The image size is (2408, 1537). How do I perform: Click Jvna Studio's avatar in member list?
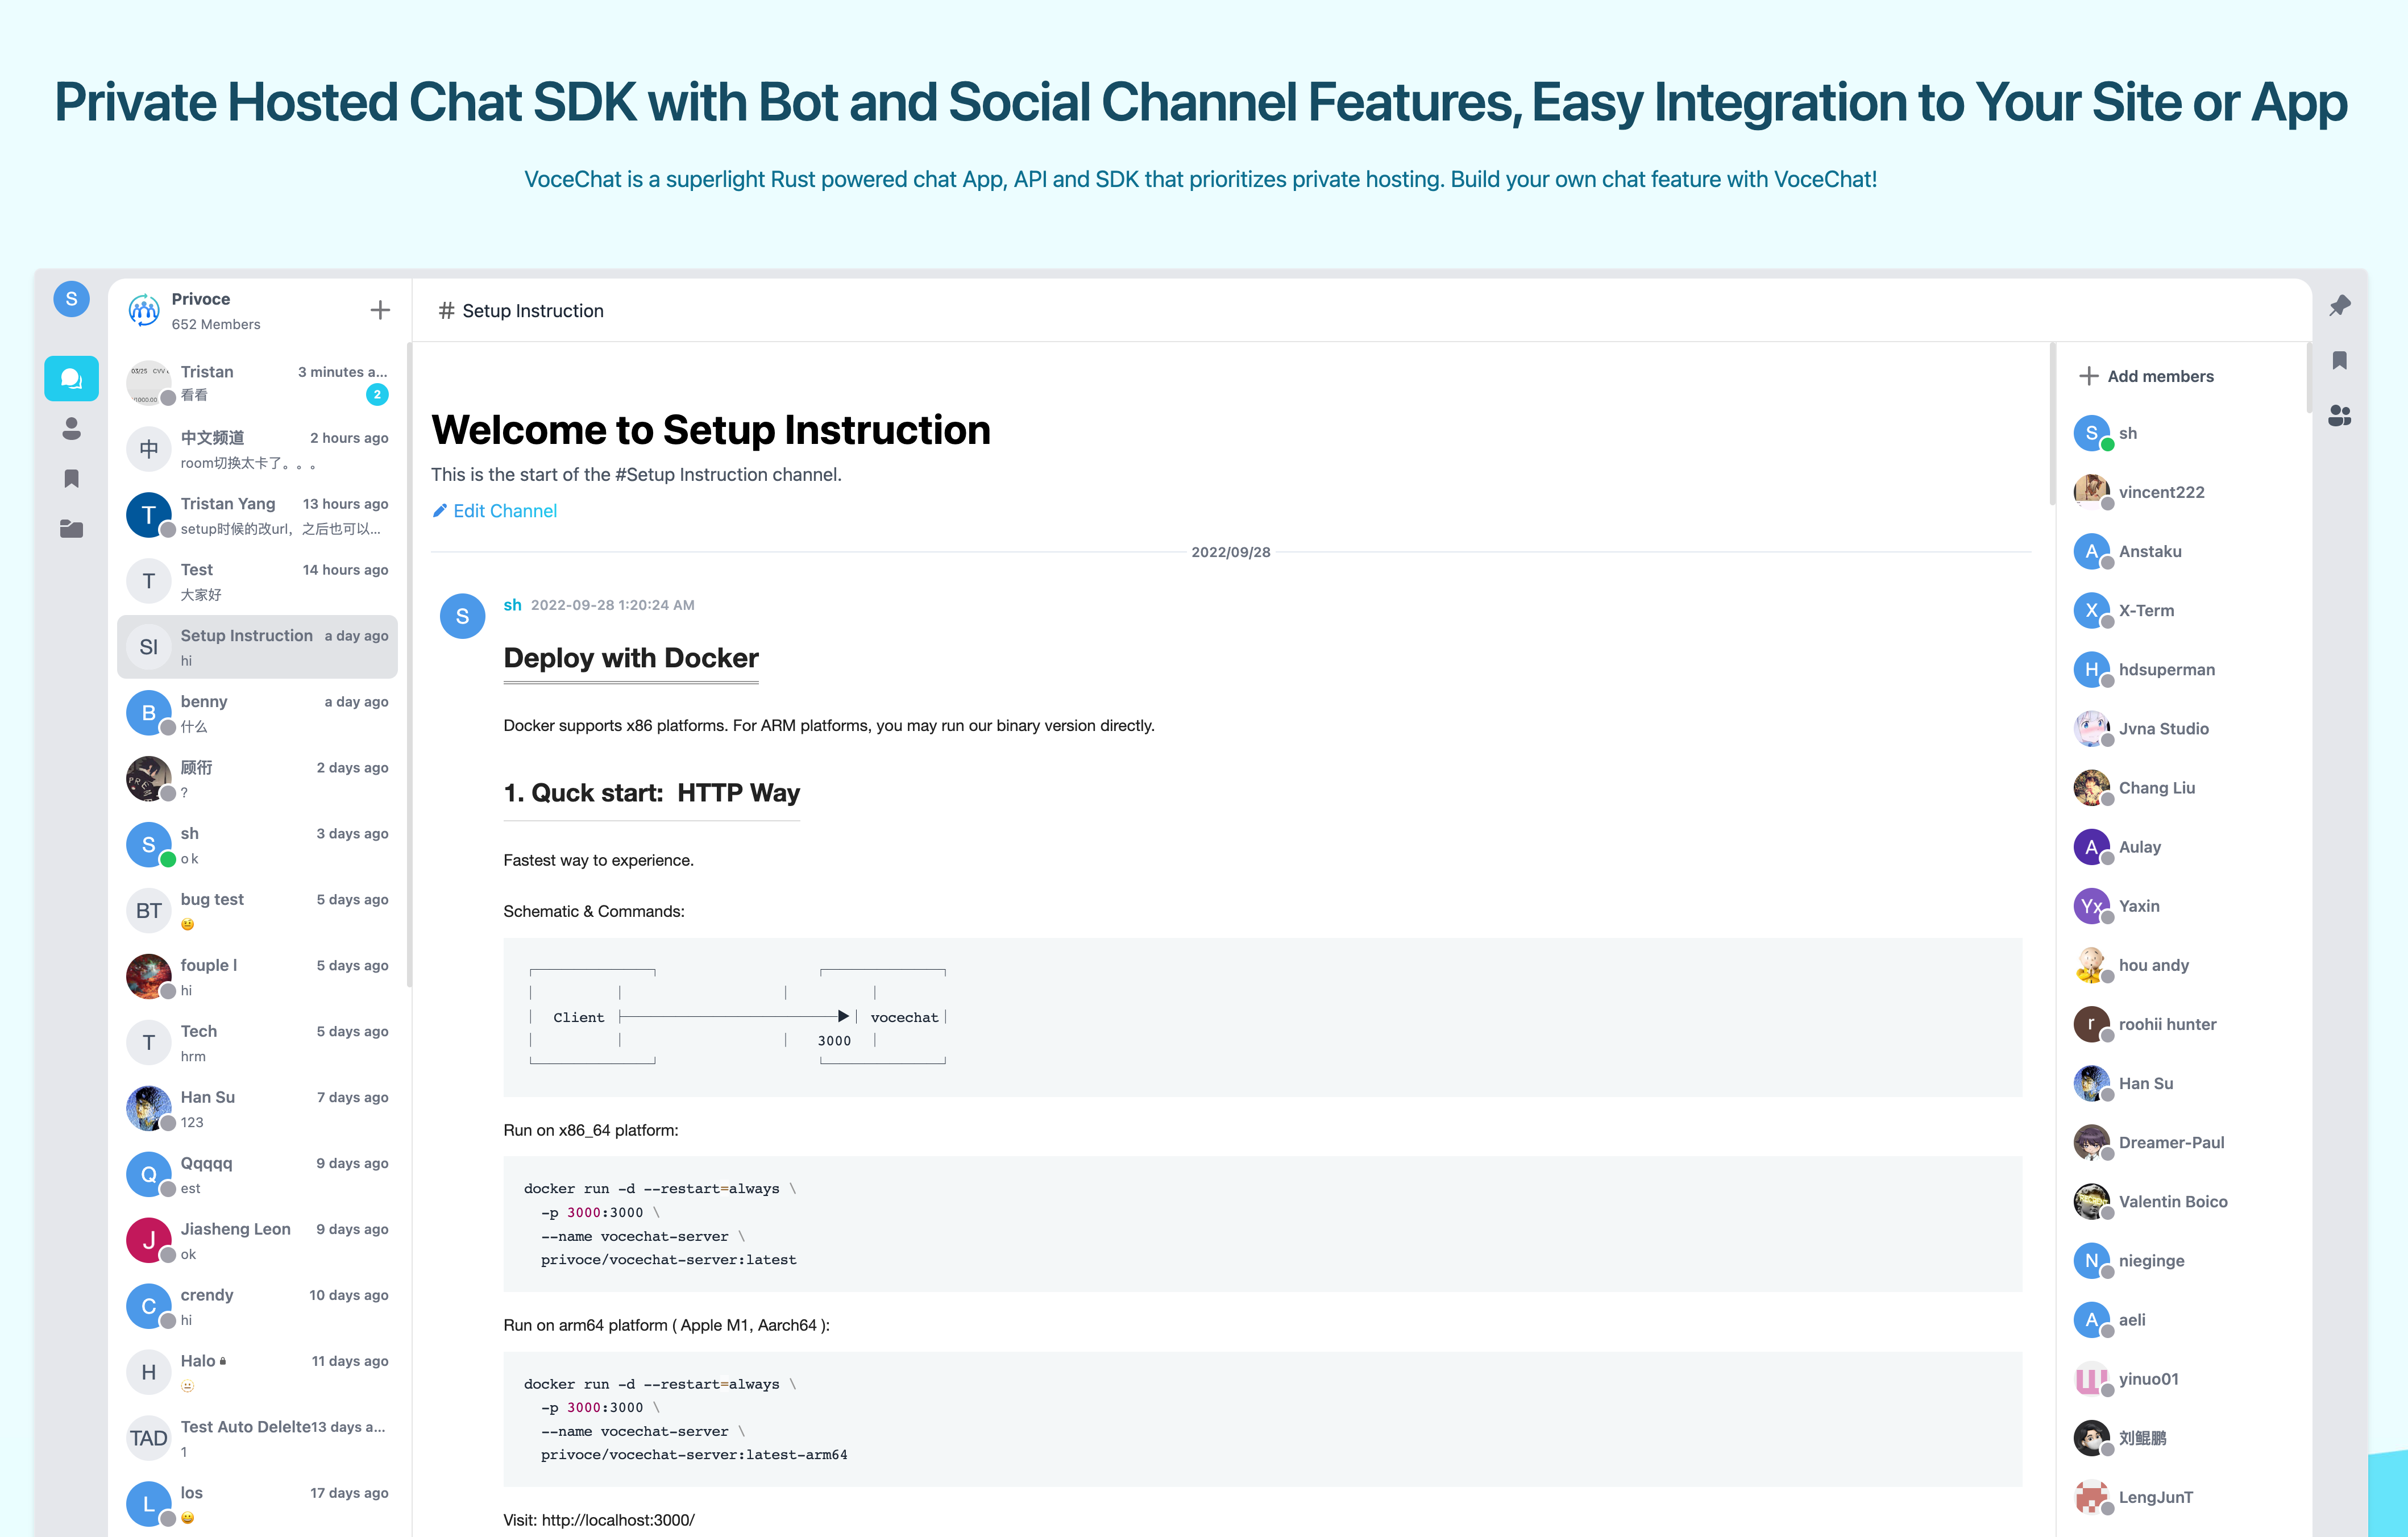click(x=2091, y=728)
